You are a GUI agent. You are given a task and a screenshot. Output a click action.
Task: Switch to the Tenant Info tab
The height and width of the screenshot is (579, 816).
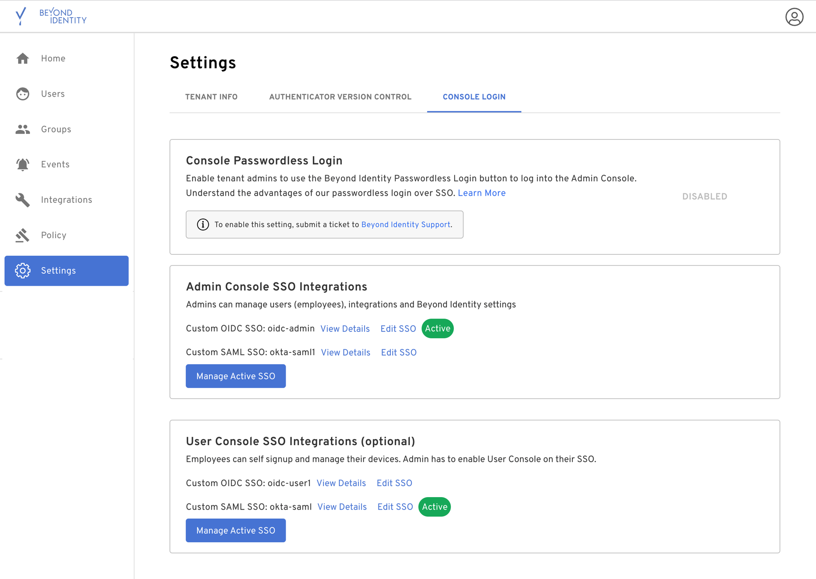point(211,97)
